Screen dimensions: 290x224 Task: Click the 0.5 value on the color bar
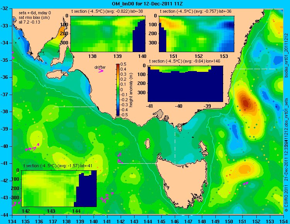click(123, 64)
